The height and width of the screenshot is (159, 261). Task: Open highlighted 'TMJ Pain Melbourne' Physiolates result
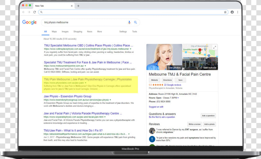point(88,79)
